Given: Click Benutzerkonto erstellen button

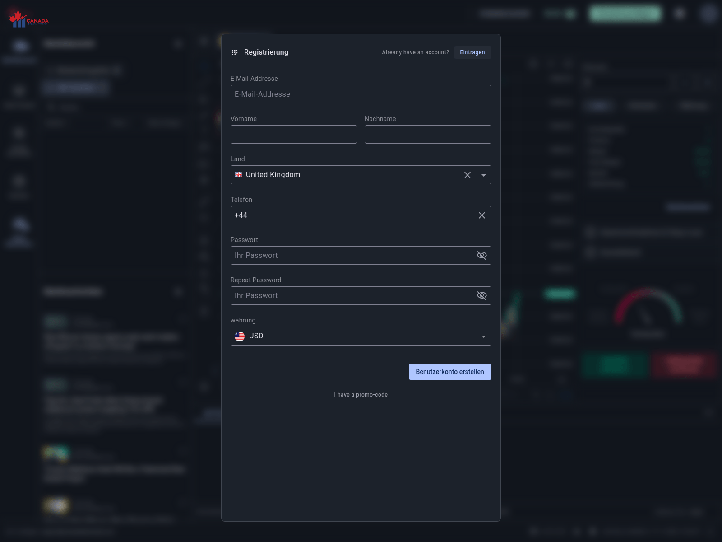Looking at the screenshot, I should click(450, 372).
